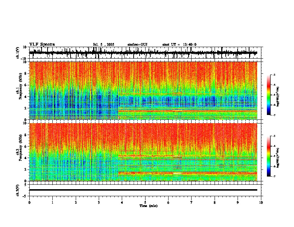The height and width of the screenshot is (227, 294).
Task: Click the '4' kHz tick on ch.2 spectrogram
Action: click(x=26, y=158)
